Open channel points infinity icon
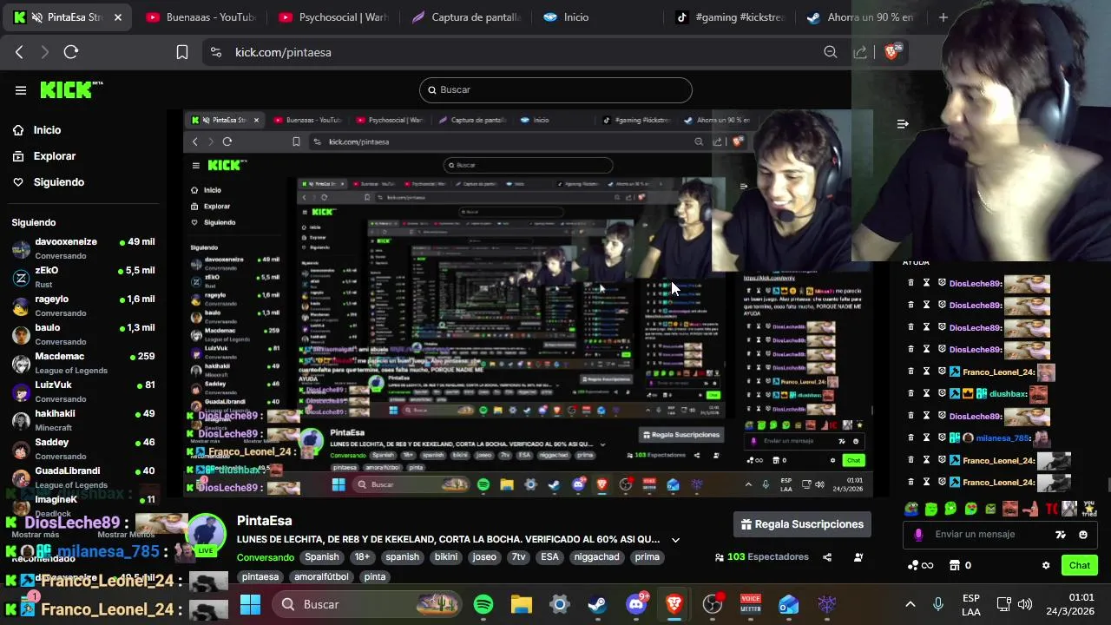 [x=920, y=565]
